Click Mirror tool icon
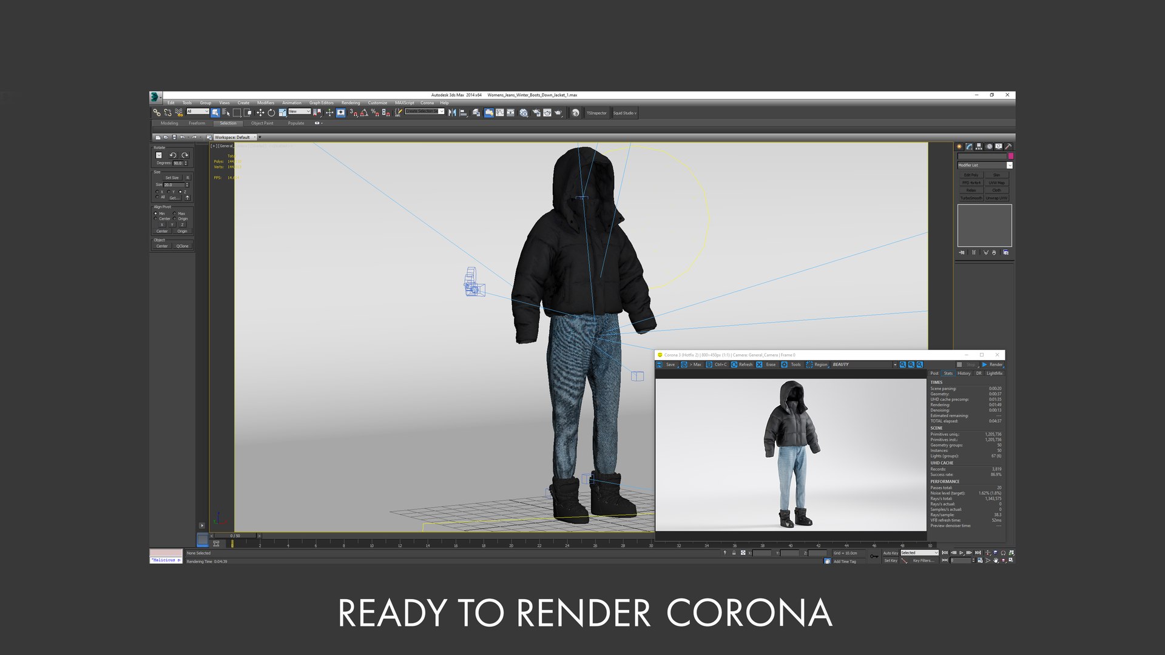 click(x=452, y=113)
